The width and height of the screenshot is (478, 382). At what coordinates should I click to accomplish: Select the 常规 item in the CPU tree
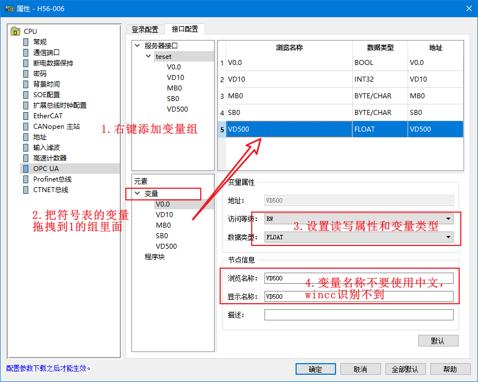[40, 42]
